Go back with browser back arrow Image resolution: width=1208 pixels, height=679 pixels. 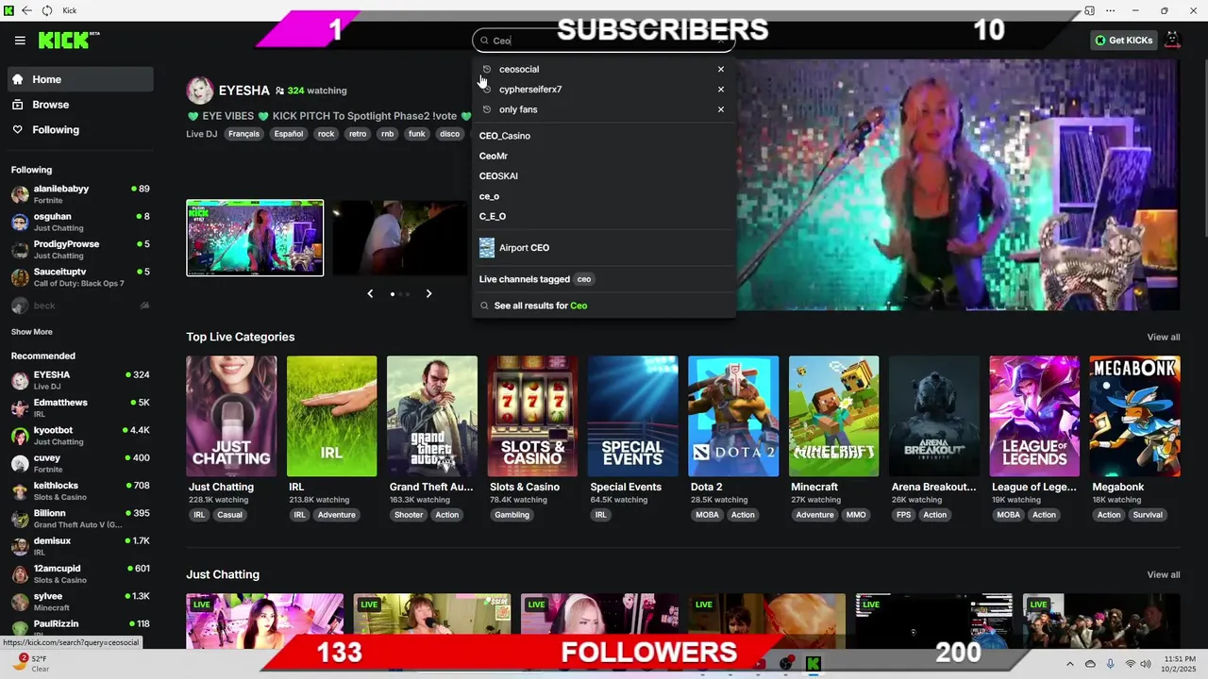point(26,10)
